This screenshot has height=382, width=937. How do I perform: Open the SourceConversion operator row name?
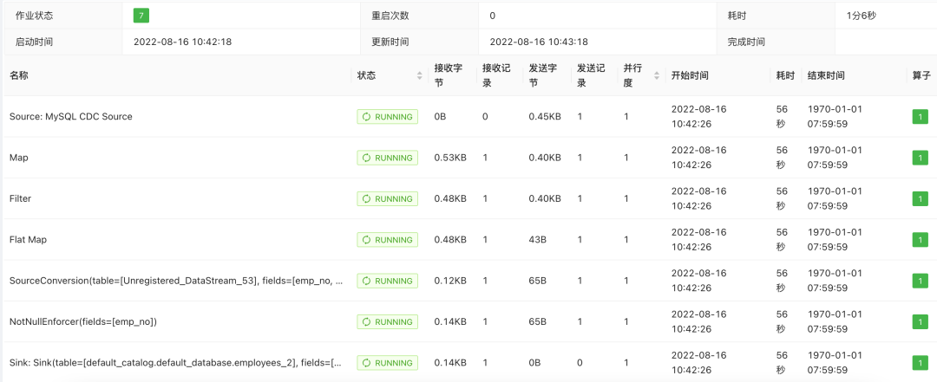[x=175, y=281]
